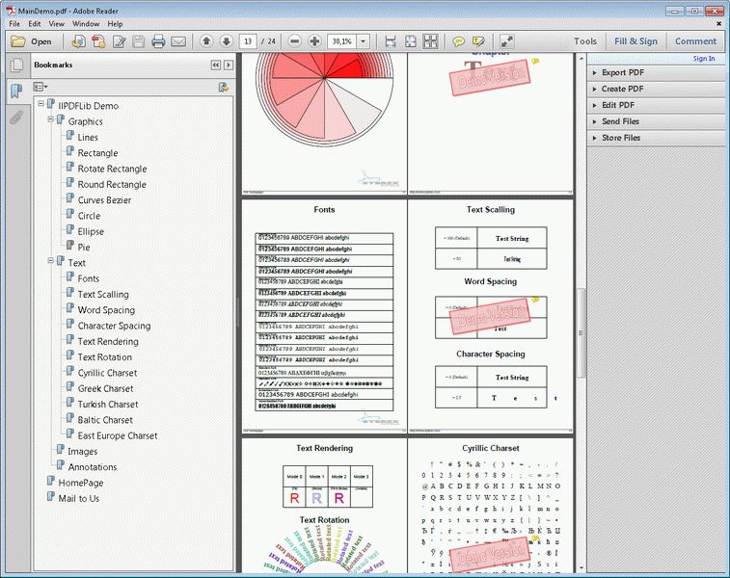This screenshot has height=578, width=730.
Task: Click the Zoom in plus button
Action: (314, 41)
